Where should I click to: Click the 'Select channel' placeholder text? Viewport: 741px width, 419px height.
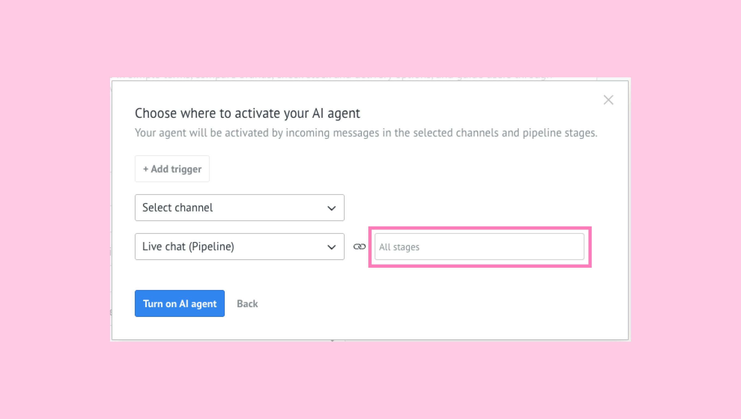coord(177,208)
